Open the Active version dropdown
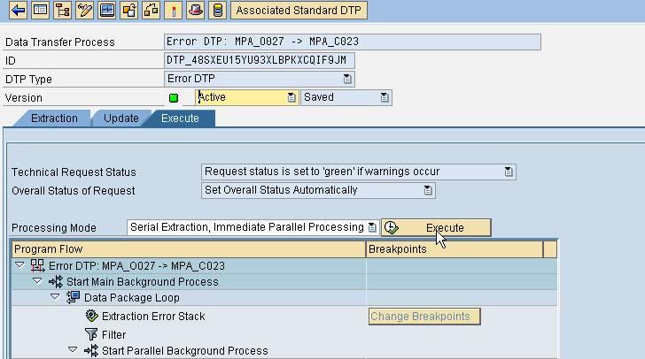The width and height of the screenshot is (645, 359). pos(291,97)
